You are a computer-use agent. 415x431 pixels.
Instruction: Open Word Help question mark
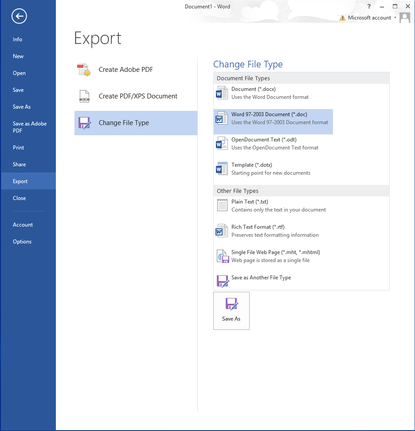[x=369, y=6]
